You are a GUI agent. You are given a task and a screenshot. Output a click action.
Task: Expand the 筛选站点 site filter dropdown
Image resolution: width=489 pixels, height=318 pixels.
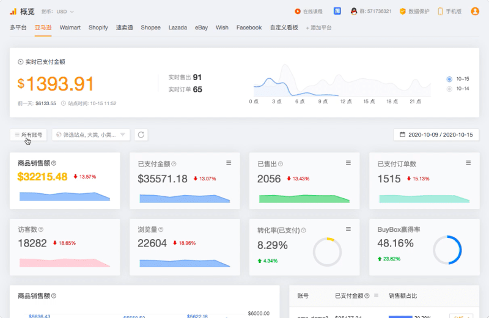pos(90,135)
